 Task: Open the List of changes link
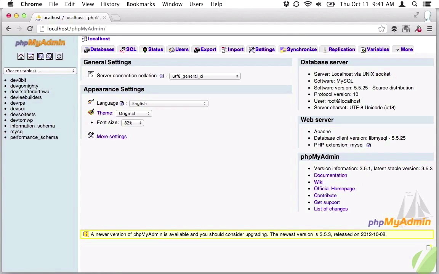[331, 209]
